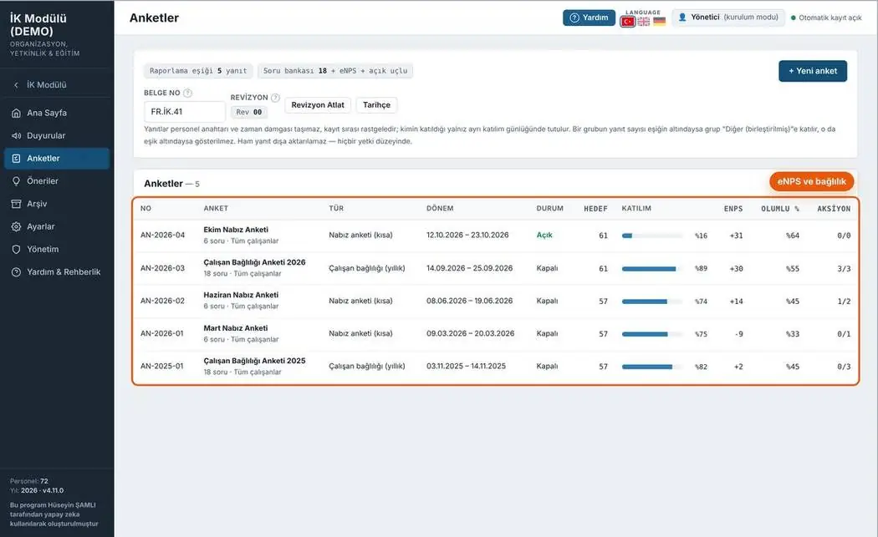Image resolution: width=878 pixels, height=537 pixels.
Task: Click the DÖNEM column header
Action: point(440,209)
